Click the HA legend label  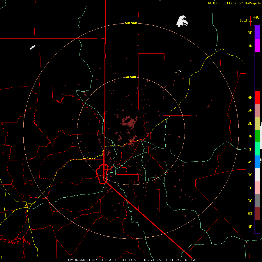click(250, 97)
